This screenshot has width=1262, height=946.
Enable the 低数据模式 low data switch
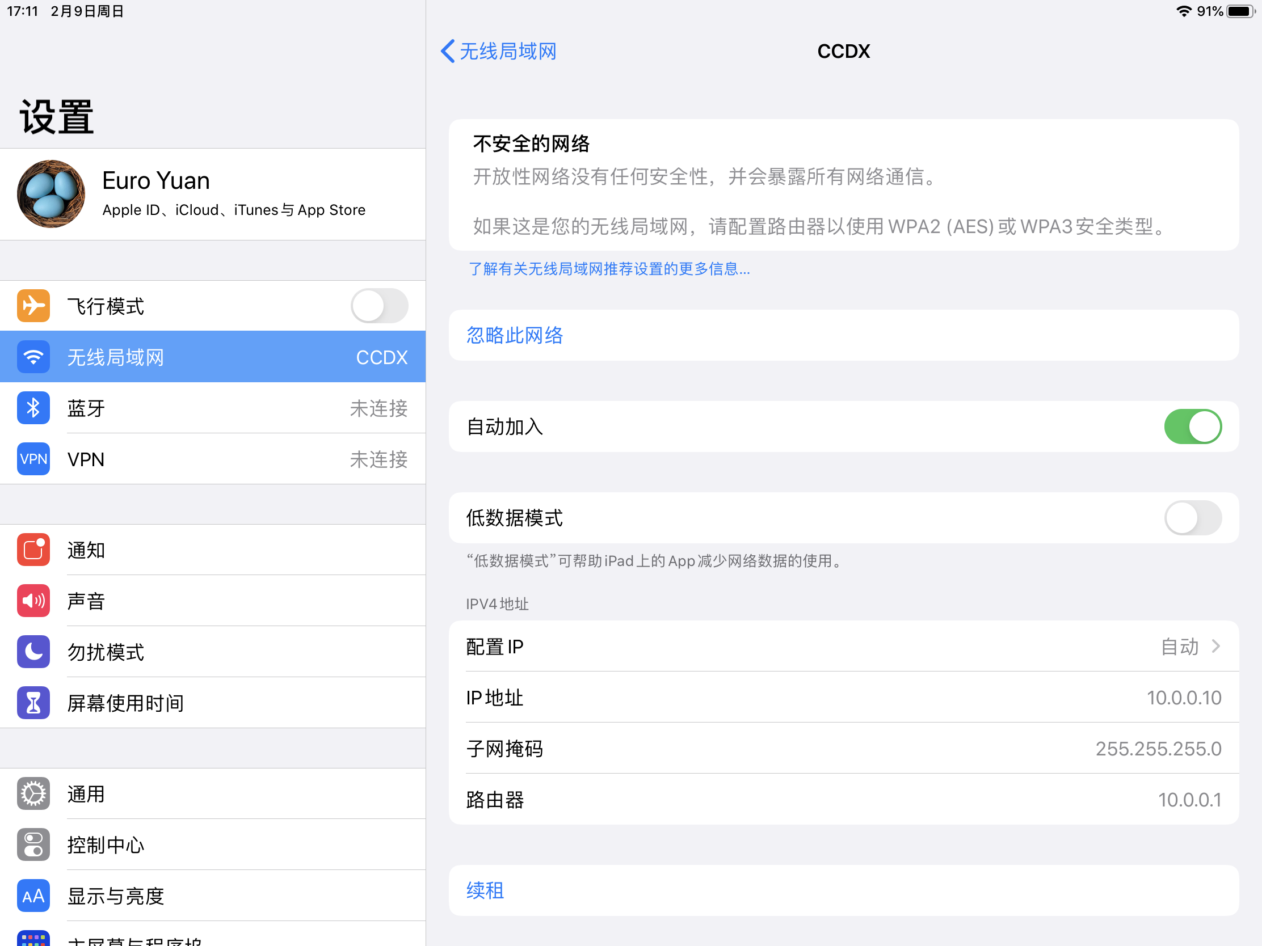1192,518
